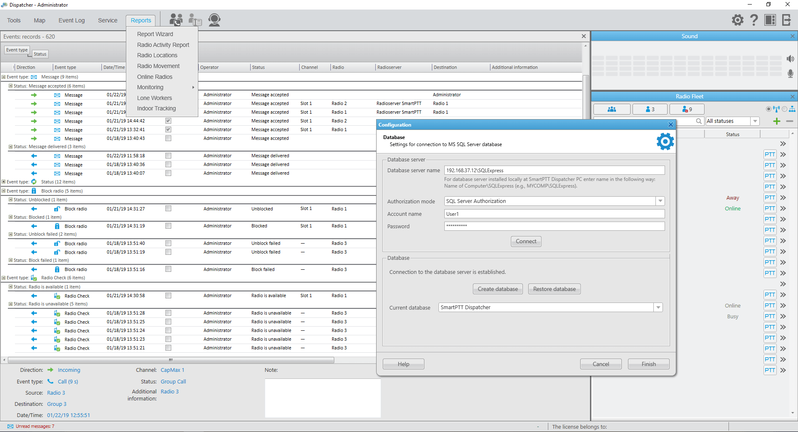Check the checkbox on the Unblocked Block radio row
The width and height of the screenshot is (798, 432).
coord(168,209)
